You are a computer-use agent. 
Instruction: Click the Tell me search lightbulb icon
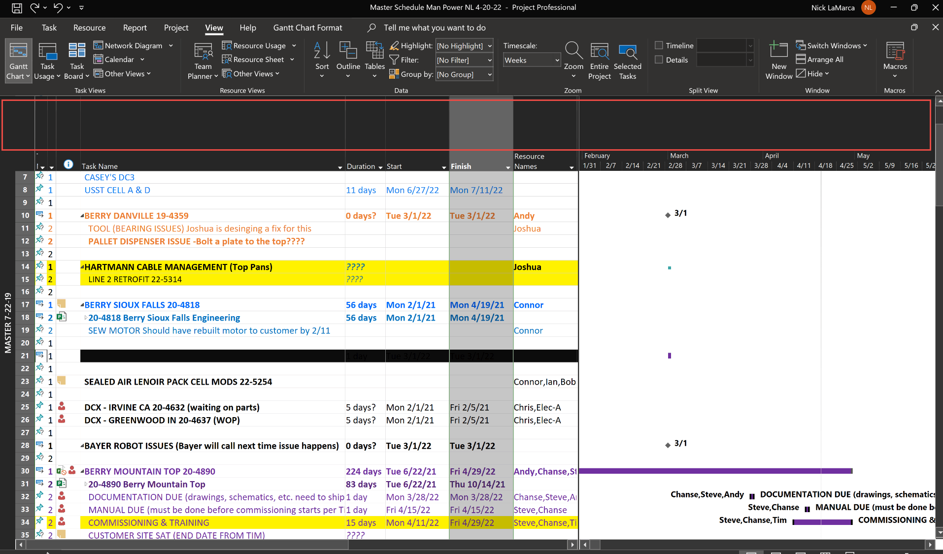click(x=372, y=28)
